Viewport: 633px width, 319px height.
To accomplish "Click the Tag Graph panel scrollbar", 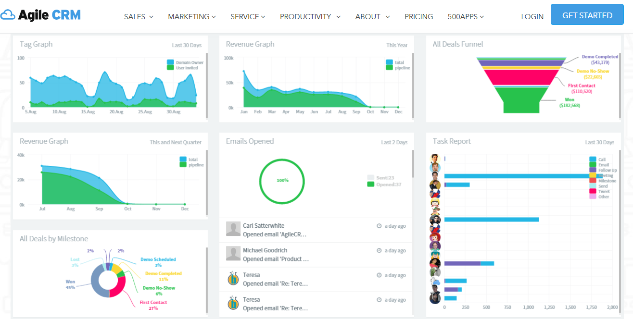I will (207, 86).
